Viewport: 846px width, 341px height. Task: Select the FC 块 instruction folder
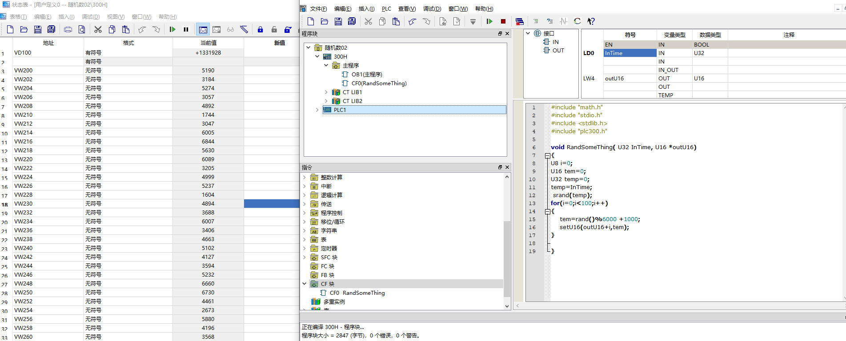tap(328, 266)
